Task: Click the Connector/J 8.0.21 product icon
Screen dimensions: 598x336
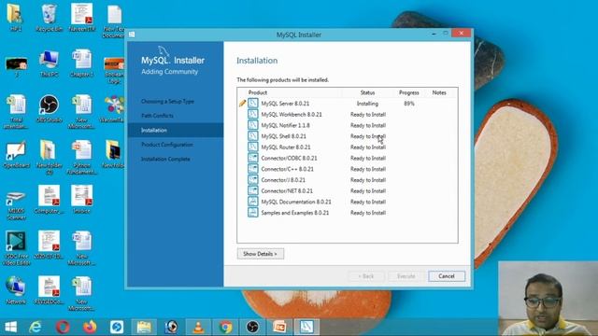Action: click(253, 180)
